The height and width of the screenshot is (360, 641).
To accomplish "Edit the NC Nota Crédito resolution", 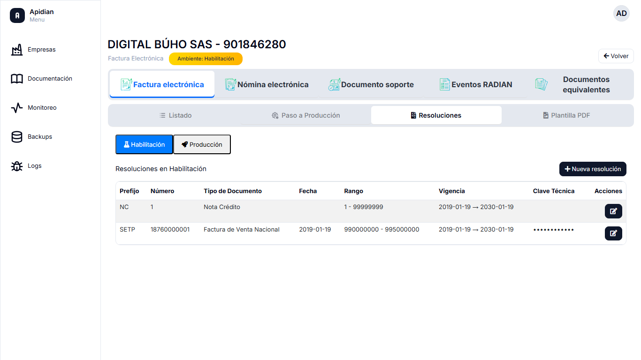I will tap(613, 211).
